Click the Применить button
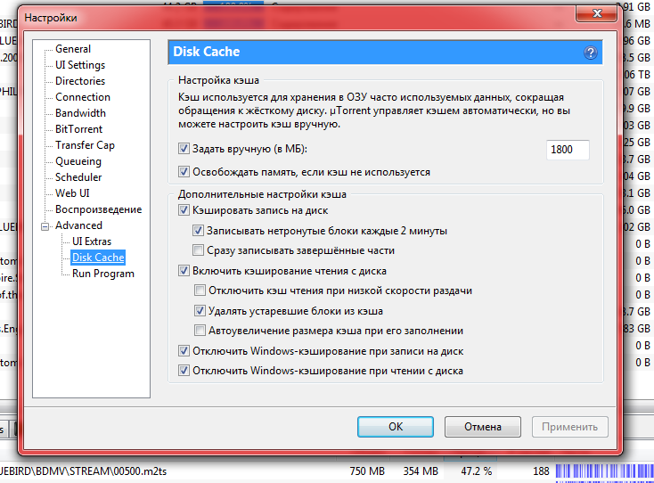The width and height of the screenshot is (654, 483). (569, 427)
